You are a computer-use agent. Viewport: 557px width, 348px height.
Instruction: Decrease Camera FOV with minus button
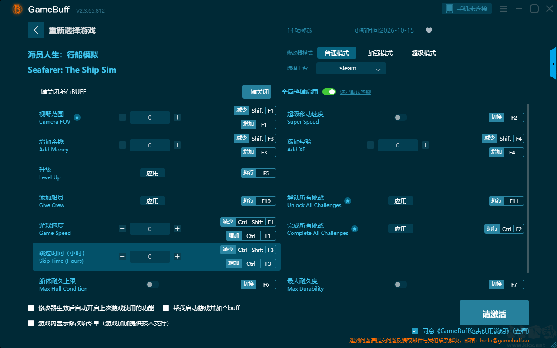pos(123,117)
